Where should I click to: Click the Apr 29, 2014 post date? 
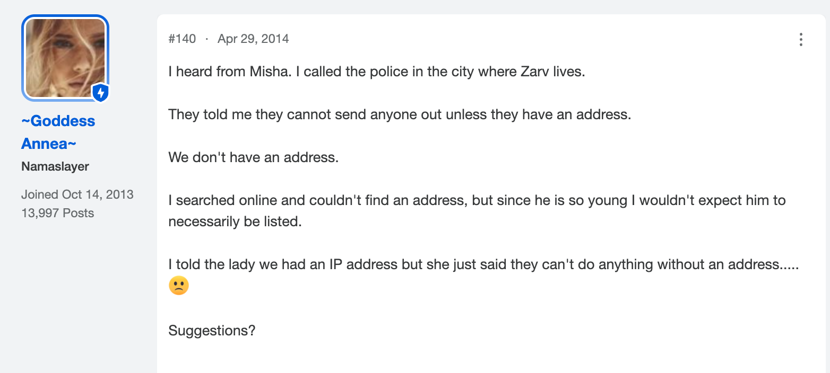[x=253, y=39]
